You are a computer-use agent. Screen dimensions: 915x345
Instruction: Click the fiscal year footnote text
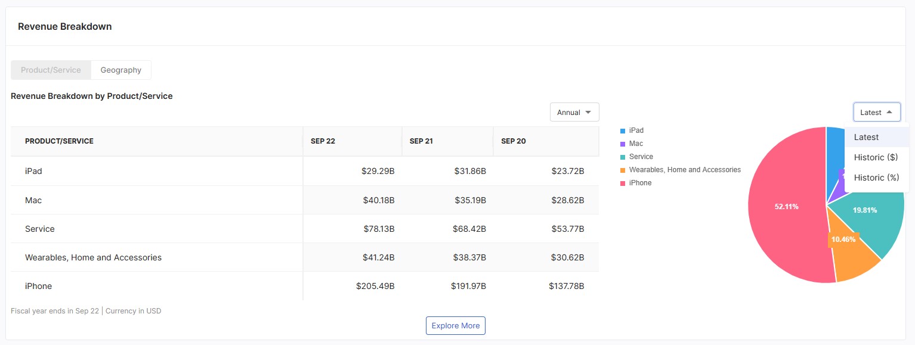pyautogui.click(x=86, y=310)
